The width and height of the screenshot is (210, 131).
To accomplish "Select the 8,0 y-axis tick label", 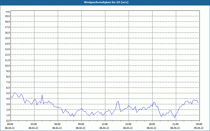I will coord(8,77).
